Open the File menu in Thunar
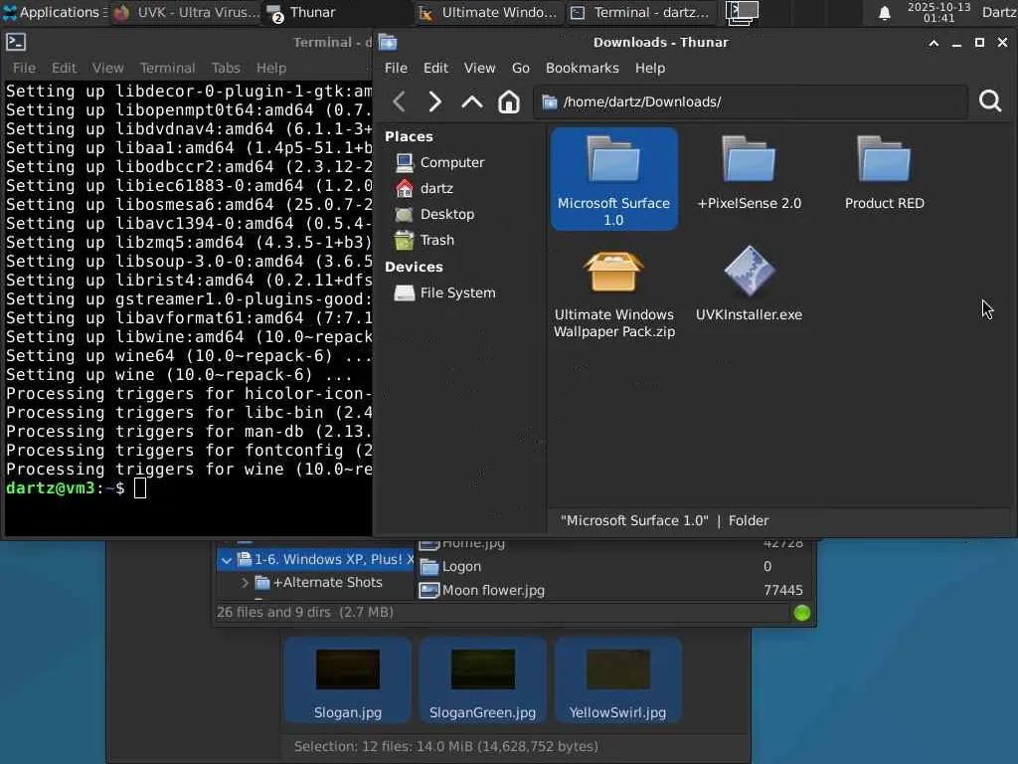The image size is (1018, 764). [396, 69]
